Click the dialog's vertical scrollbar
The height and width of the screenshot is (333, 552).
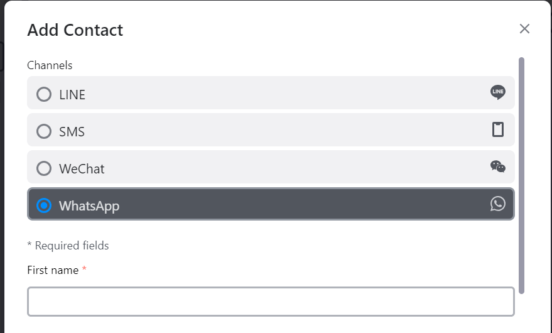click(521, 175)
